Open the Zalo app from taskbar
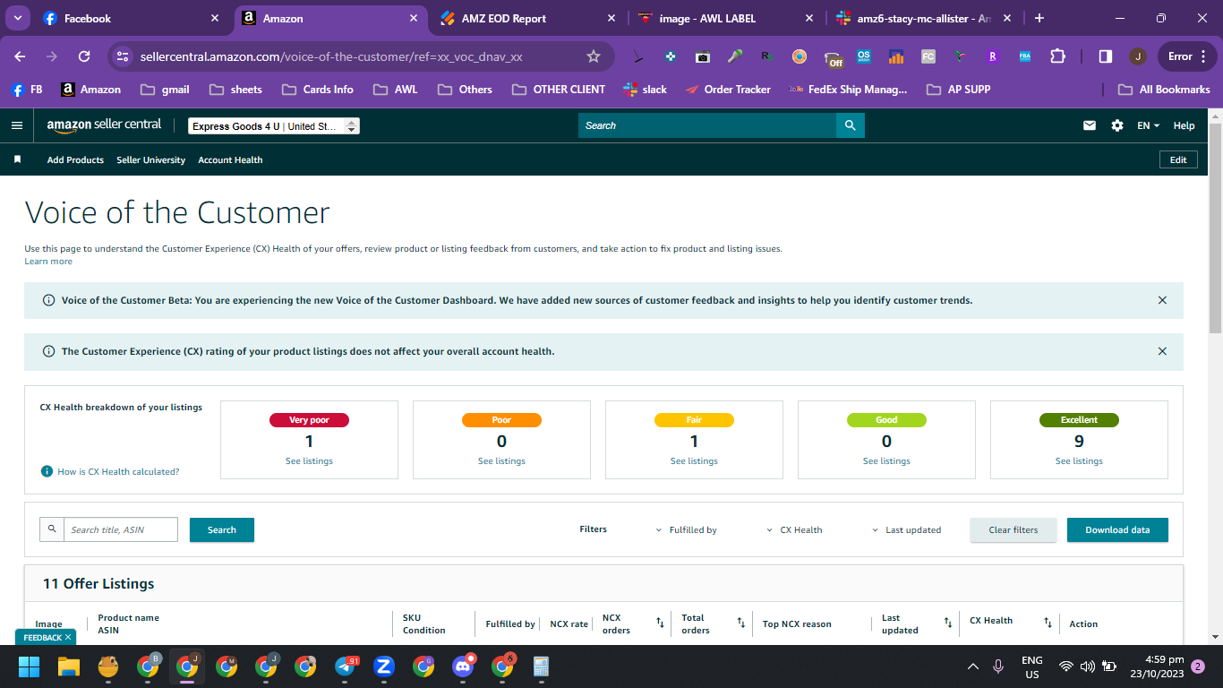 [384, 666]
